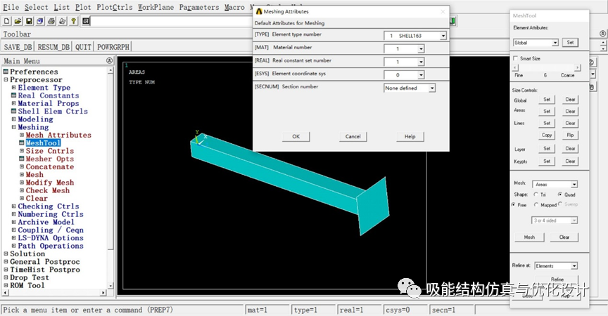Click the Report Generator icon
The image size is (608, 316).
click(x=63, y=21)
